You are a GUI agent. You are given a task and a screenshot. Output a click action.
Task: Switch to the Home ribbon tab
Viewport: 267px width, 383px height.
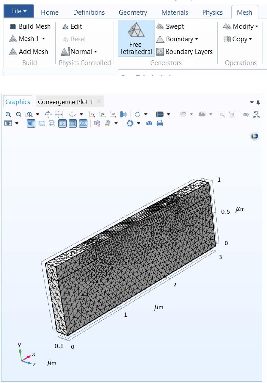[50, 12]
